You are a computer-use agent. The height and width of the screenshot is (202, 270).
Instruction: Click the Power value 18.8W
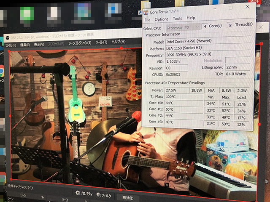pyautogui.click(x=197, y=90)
